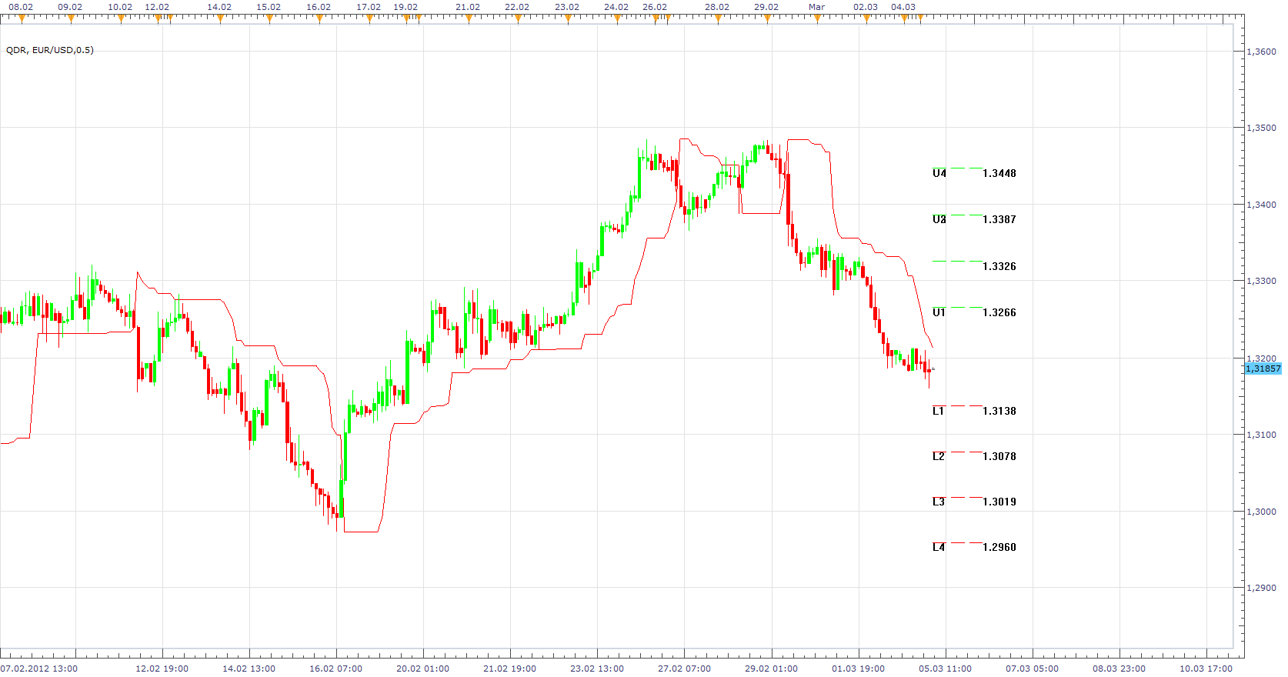Click the 20.02 01:00 time axis label
1288x677 pixels.
pyautogui.click(x=423, y=669)
